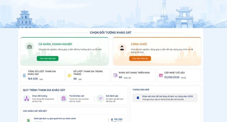Image resolution: width=227 pixels, height=122 pixels.
Task: Click the 66 khảo sát value
Action: coord(121,77)
